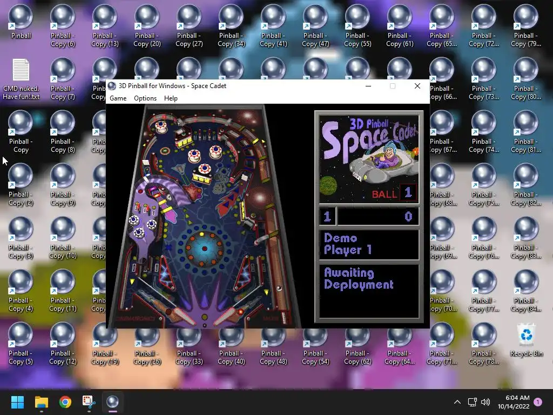Select the Pinball - Copy (80...) shortcut
The image size is (553, 415).
click(526, 79)
